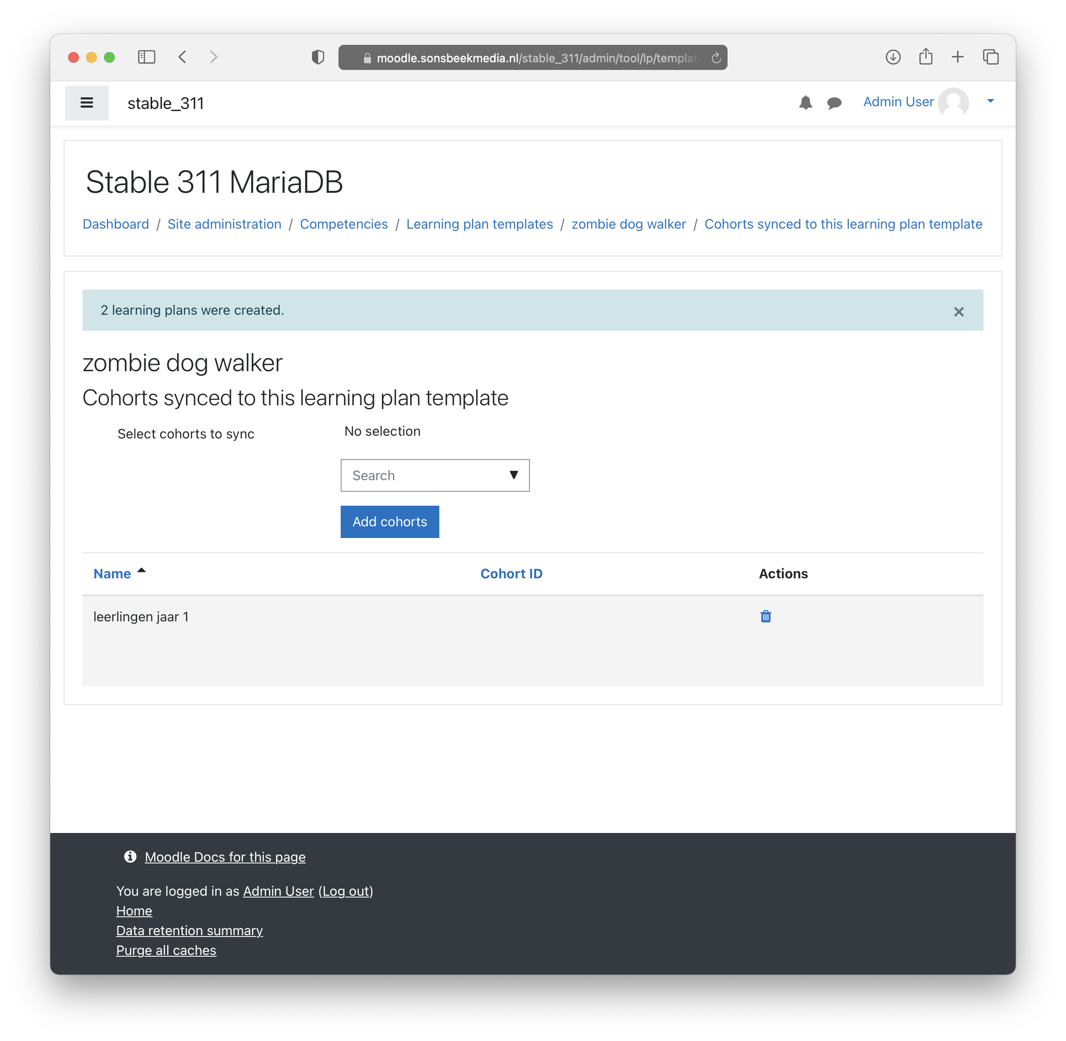
Task: Click the leerlingen jaar 1 row text
Action: [x=141, y=617]
